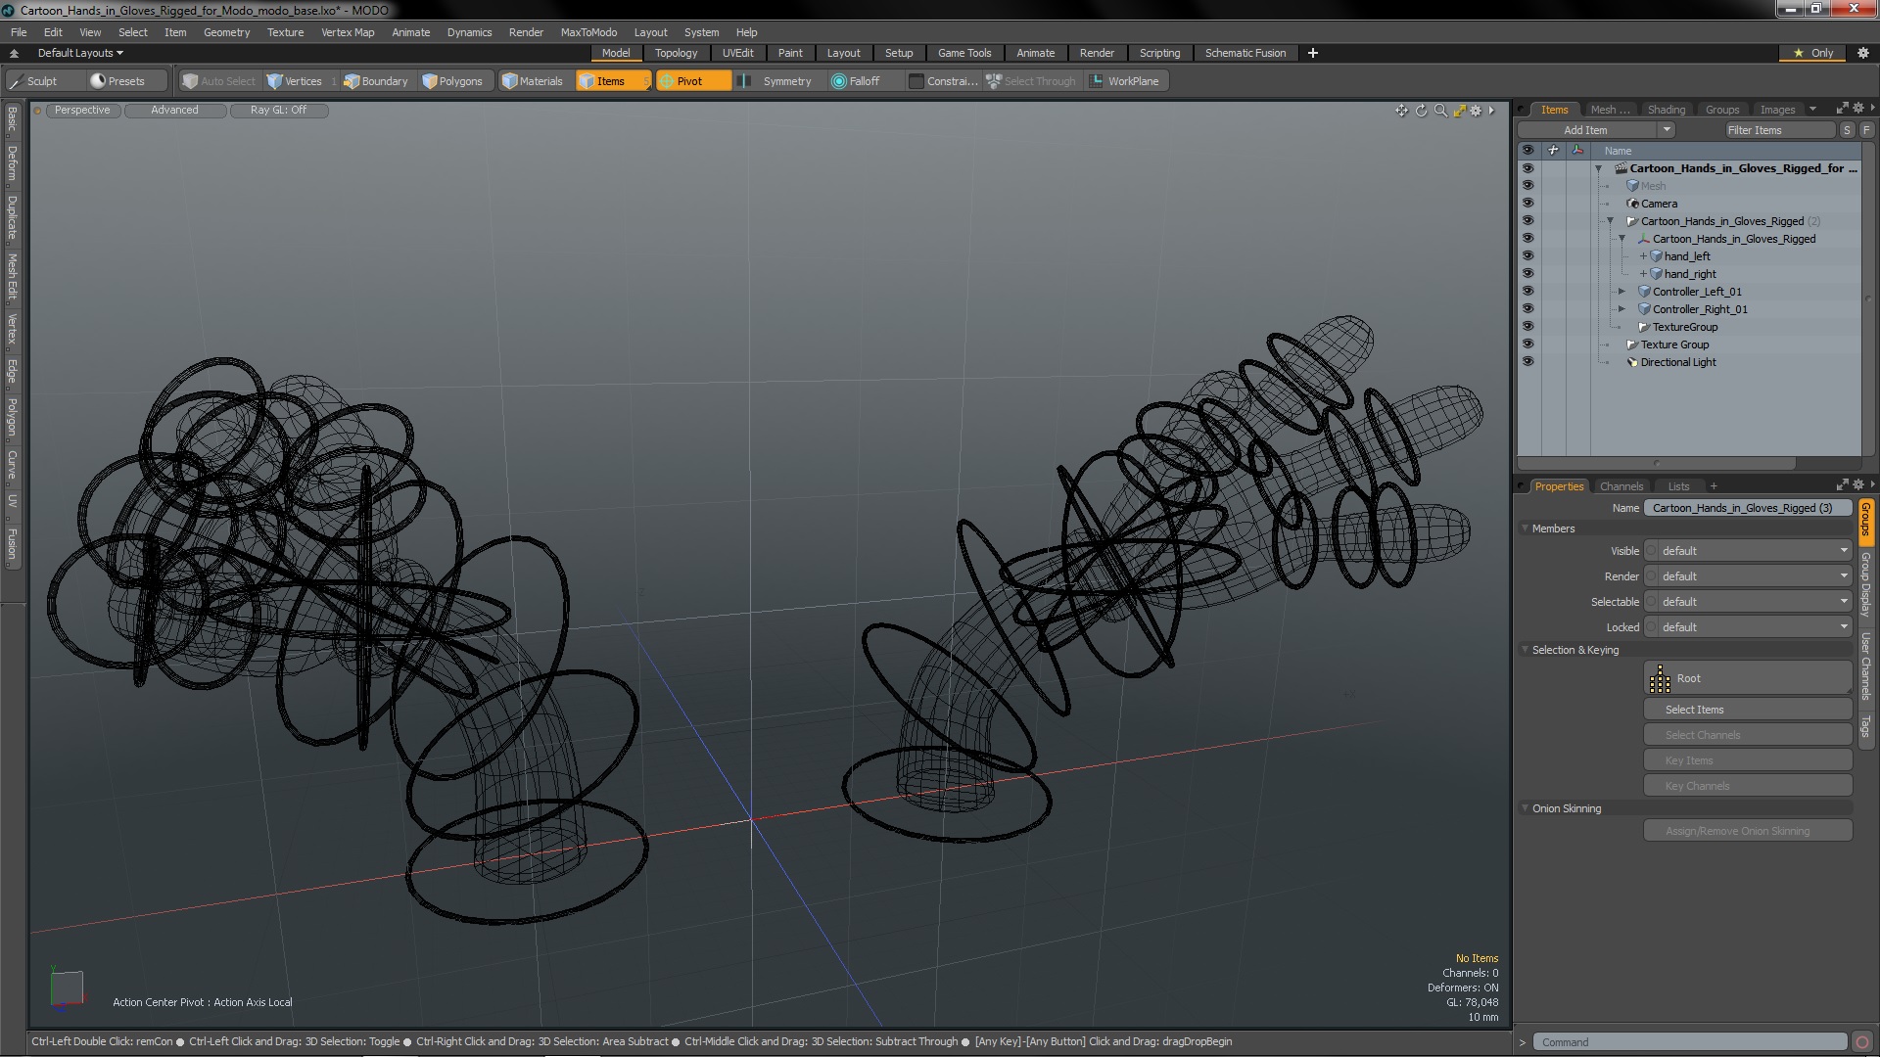This screenshot has width=1880, height=1057.
Task: Click the viewport axis gizmo cube
Action: 67,988
